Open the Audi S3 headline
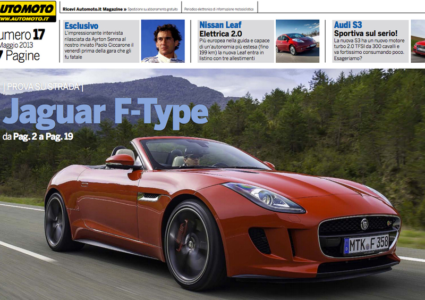This screenshot has width=425, height=300. (348, 25)
